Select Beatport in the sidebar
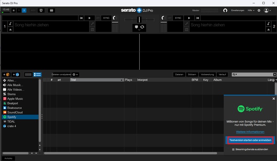 click(x=20, y=103)
